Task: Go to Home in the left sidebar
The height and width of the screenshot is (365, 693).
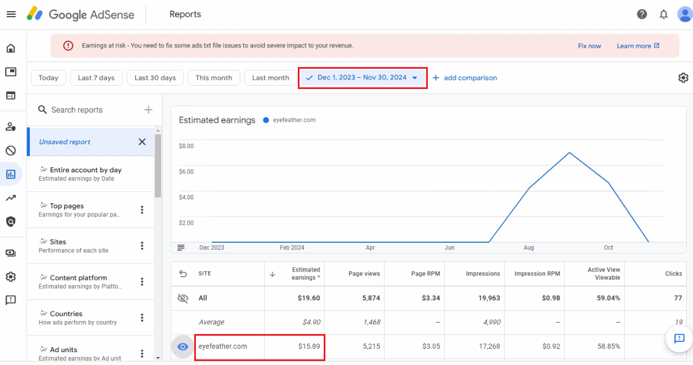Action: coord(11,48)
